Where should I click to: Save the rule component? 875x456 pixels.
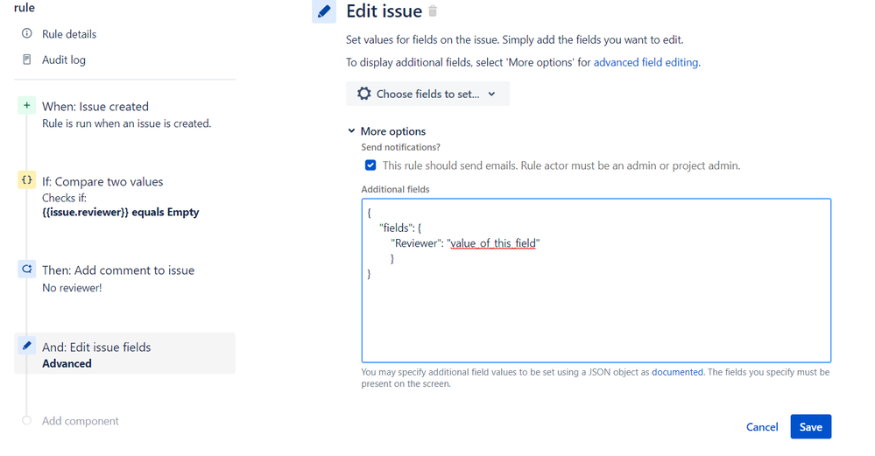811,426
